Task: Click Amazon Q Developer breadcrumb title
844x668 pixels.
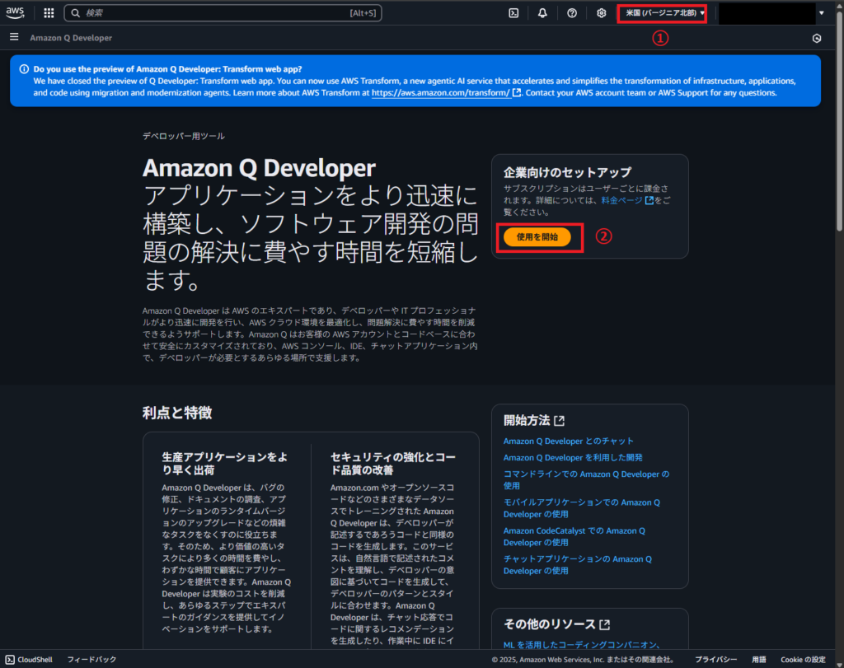Action: coord(71,38)
